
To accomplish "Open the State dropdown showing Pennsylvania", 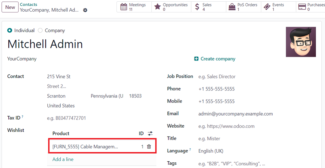I will tap(107, 96).
